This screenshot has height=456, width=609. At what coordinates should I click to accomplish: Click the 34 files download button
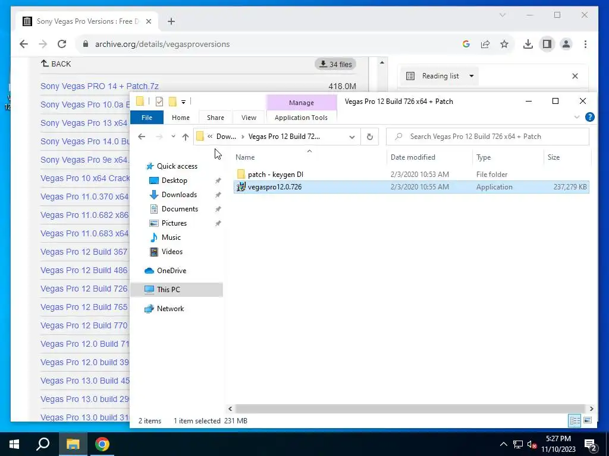(x=335, y=64)
